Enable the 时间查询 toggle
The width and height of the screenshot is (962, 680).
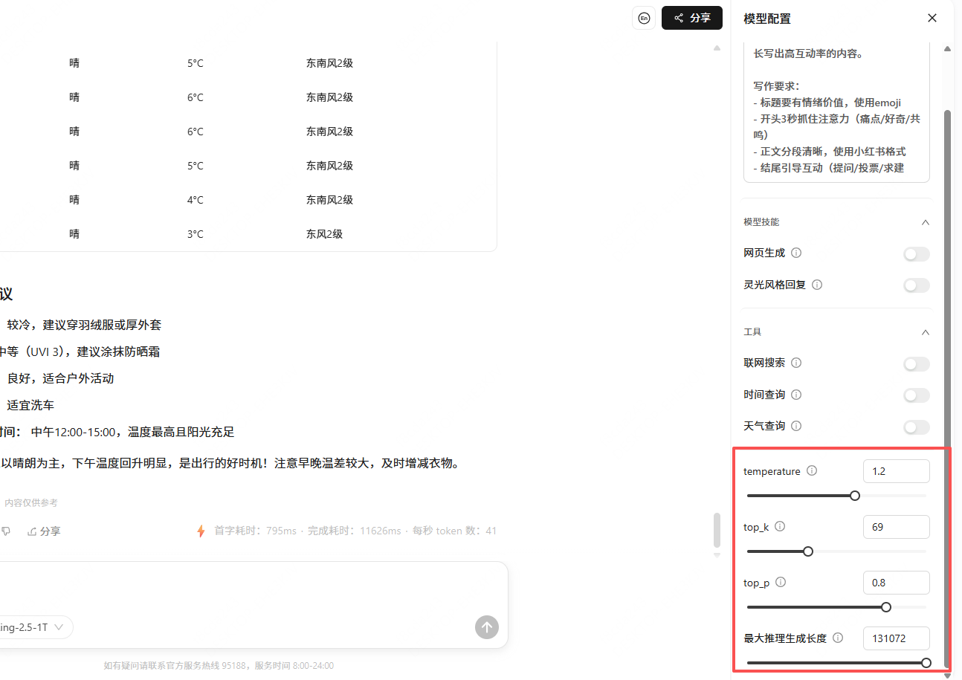tap(916, 395)
